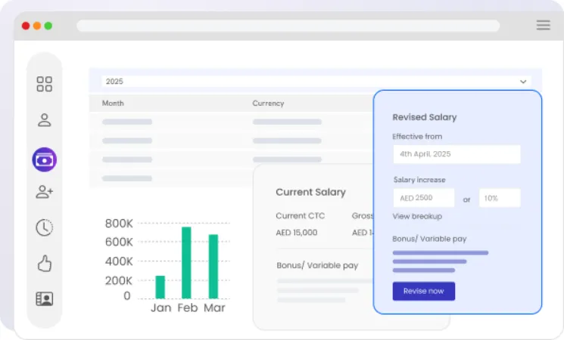Focus the browser address bar
The image size is (564, 340).
tap(288, 26)
